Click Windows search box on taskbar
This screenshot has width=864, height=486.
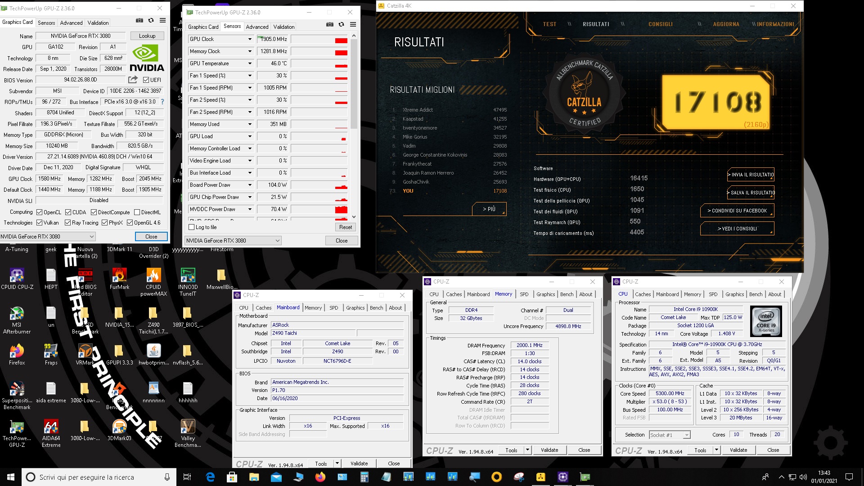point(99,477)
